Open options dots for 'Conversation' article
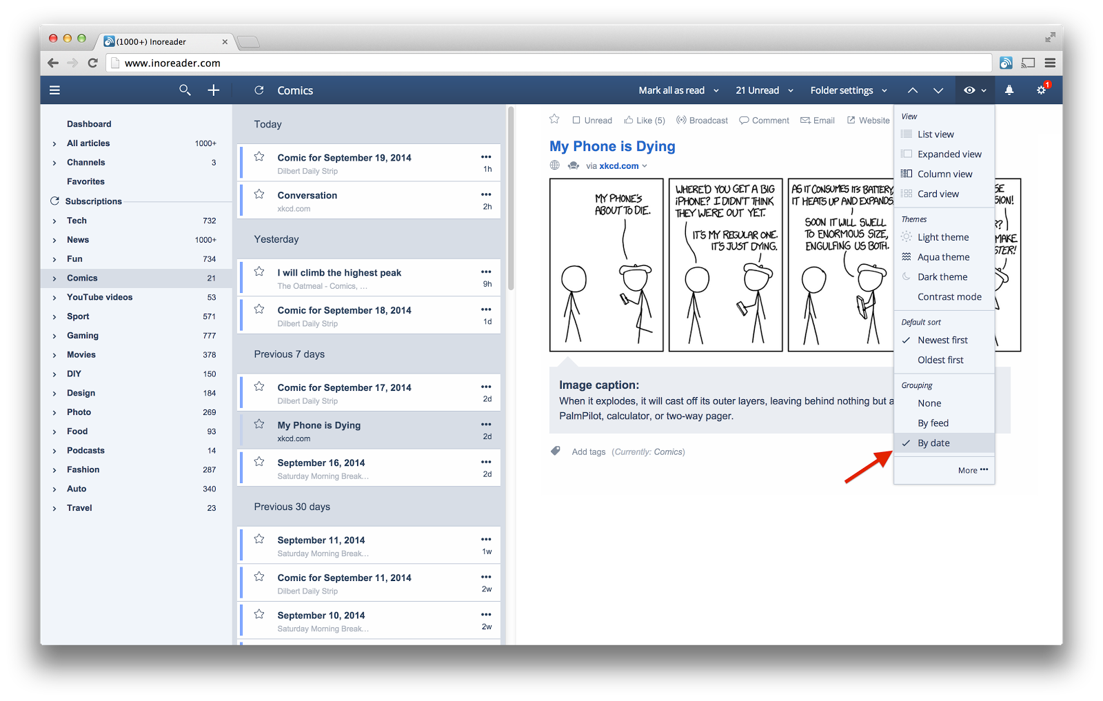1103x701 pixels. 486,194
